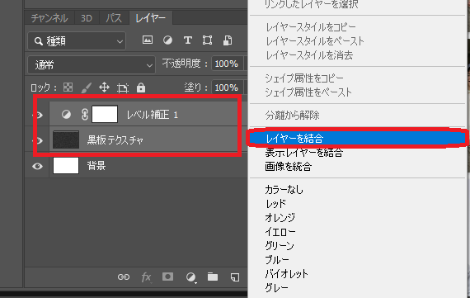Filter layers by shape icon
Image resolution: width=470 pixels, height=298 pixels.
208,40
